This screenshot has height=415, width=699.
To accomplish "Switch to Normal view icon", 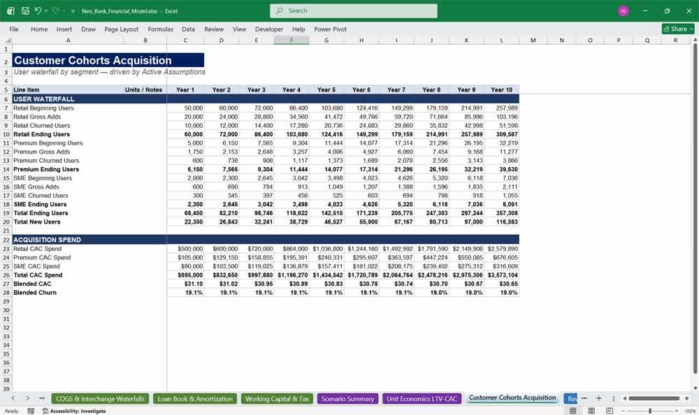I will pyautogui.click(x=573, y=411).
